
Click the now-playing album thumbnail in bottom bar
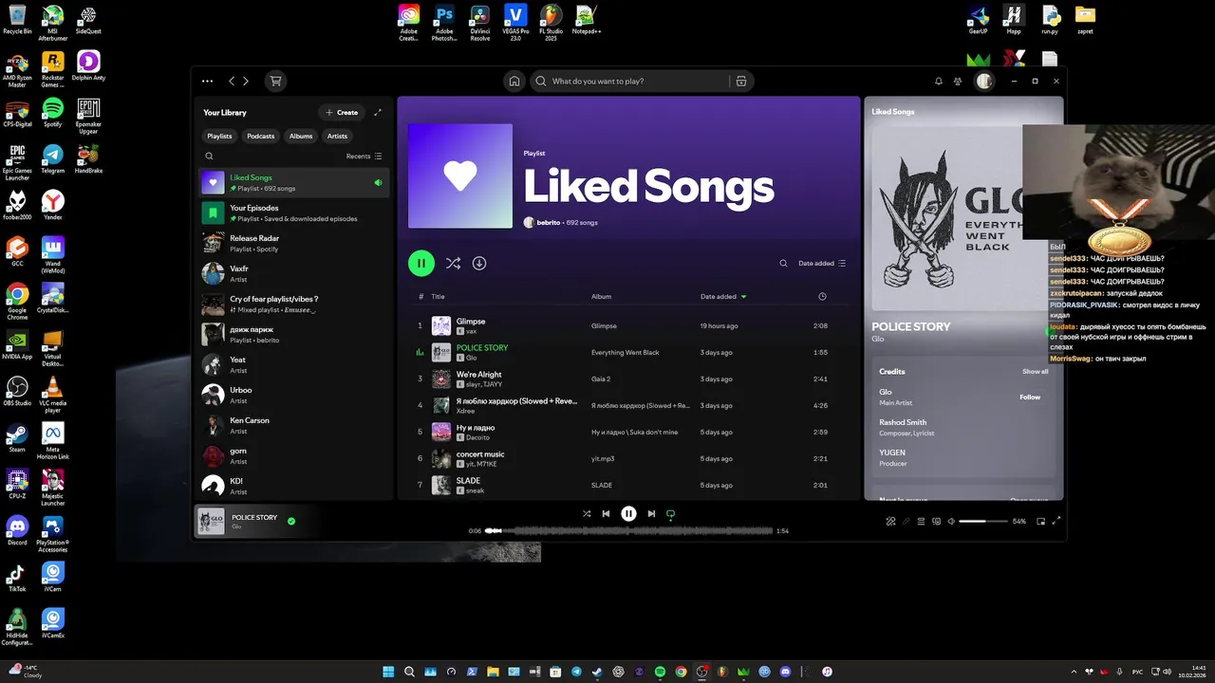[211, 521]
